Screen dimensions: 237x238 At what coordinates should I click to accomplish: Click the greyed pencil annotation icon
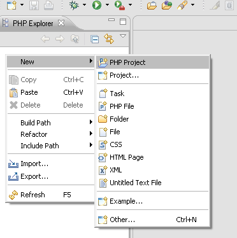tap(215, 5)
